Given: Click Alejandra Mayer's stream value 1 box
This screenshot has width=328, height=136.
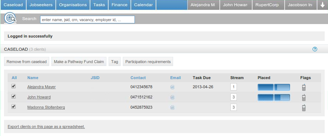Looking at the screenshot, I should (234, 87).
